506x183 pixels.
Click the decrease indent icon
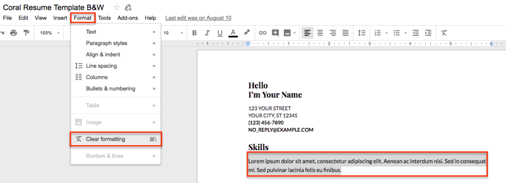(x=416, y=33)
